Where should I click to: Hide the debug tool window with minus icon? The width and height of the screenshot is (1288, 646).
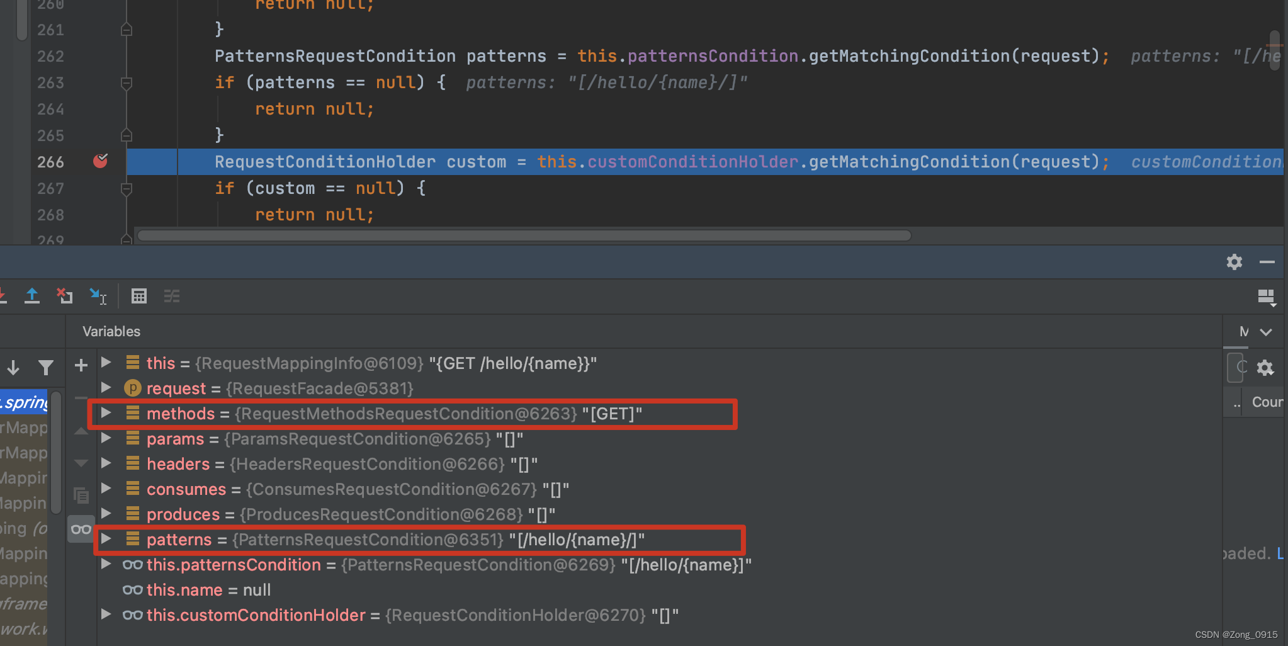tap(1267, 262)
